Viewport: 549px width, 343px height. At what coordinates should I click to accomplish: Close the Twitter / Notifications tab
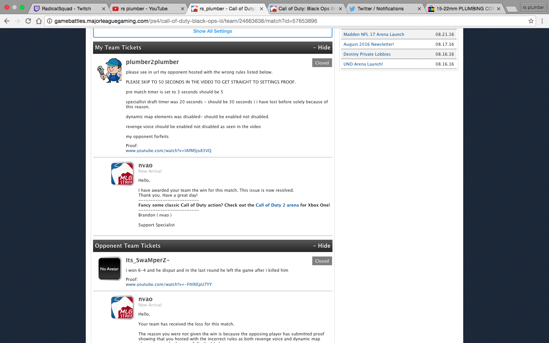[419, 9]
